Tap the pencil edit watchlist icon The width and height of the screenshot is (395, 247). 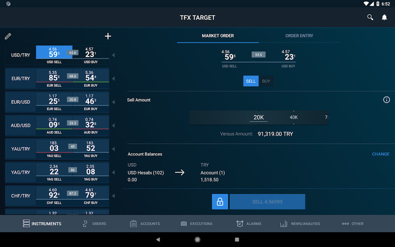(x=8, y=36)
